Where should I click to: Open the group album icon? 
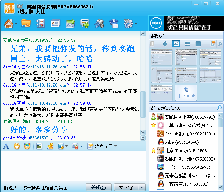pyautogui.click(x=41, y=23)
